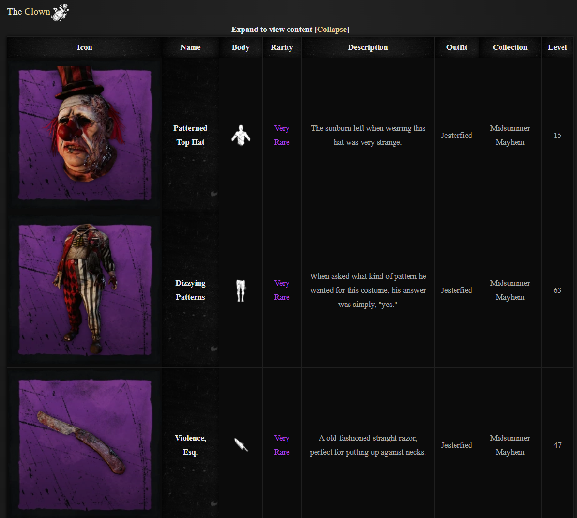Click the straight razor description text

point(368,445)
